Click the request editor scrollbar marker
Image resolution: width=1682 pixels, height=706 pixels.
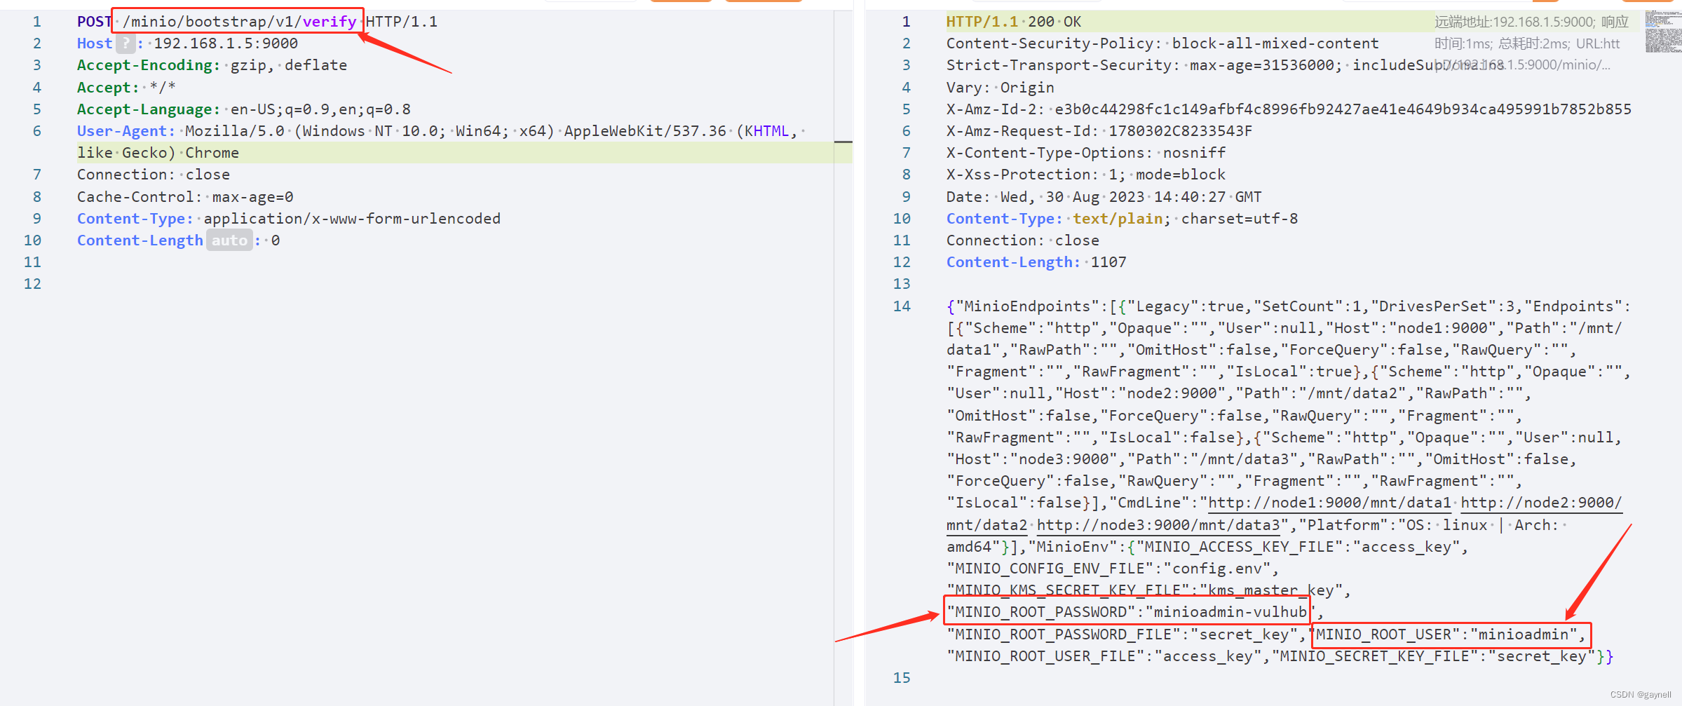(x=843, y=142)
